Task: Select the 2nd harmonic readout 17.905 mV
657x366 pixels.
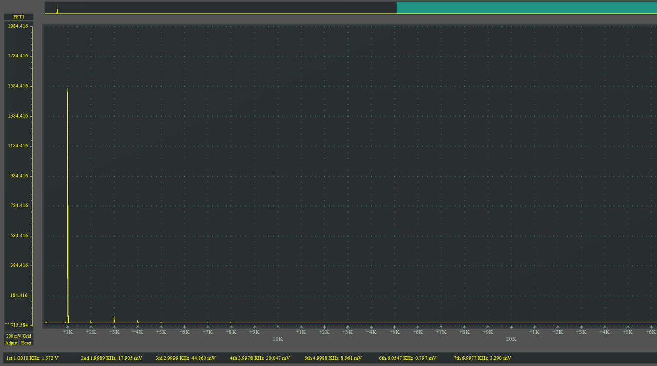Action: pos(111,358)
